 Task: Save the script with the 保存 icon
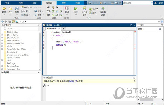pyautogui.click(x=17, y=8)
